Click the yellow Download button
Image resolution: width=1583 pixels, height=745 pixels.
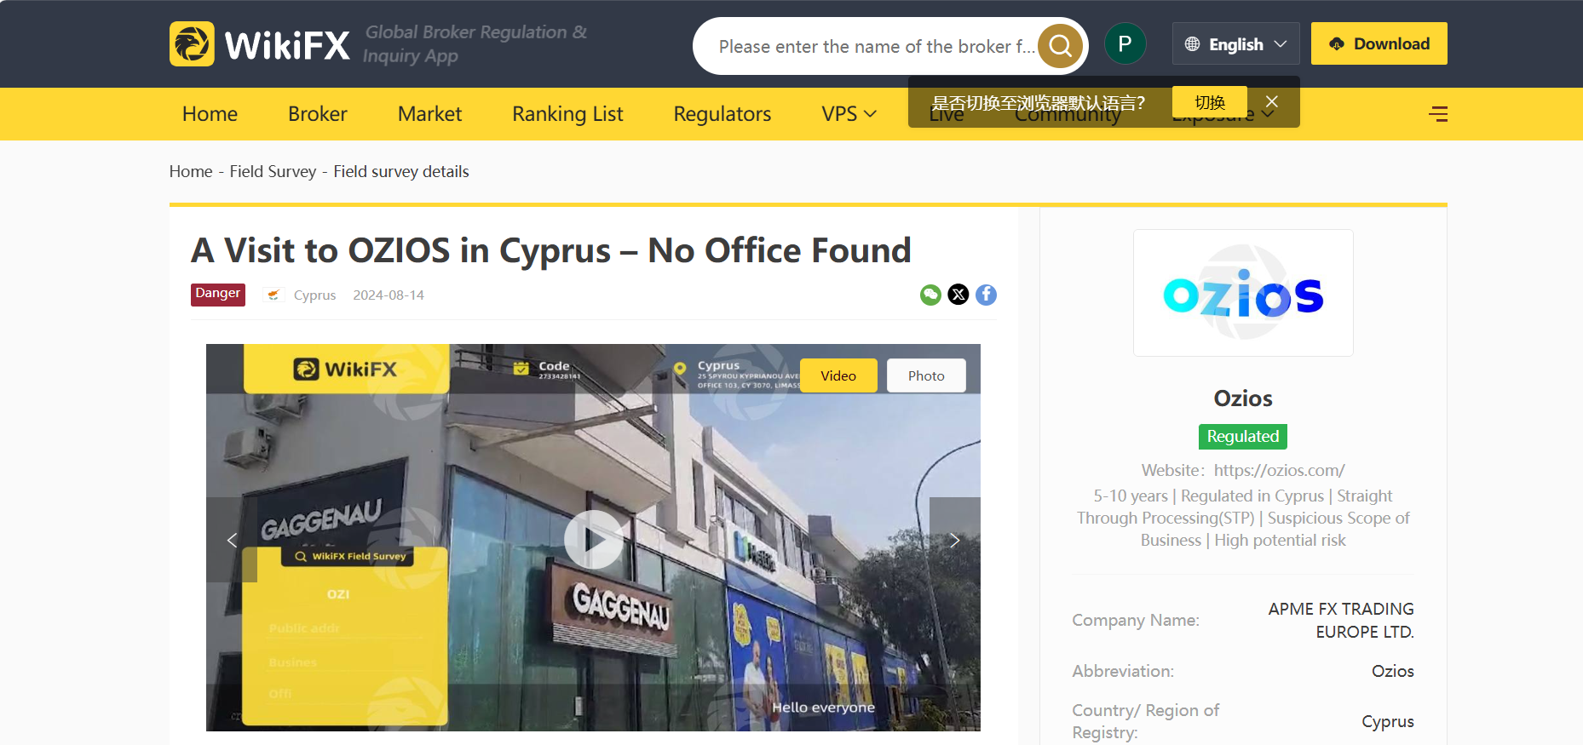[x=1379, y=44]
